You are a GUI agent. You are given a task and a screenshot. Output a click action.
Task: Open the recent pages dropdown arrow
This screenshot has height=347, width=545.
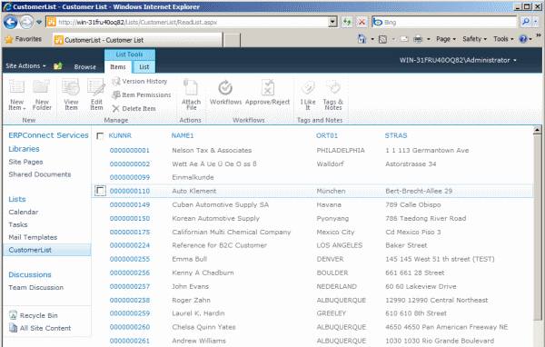click(39, 22)
